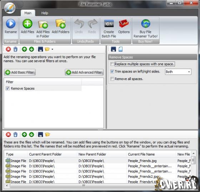Viewport: 200px width, 192px height.
Task: Save file list with floppy disk icon
Action: point(40,134)
